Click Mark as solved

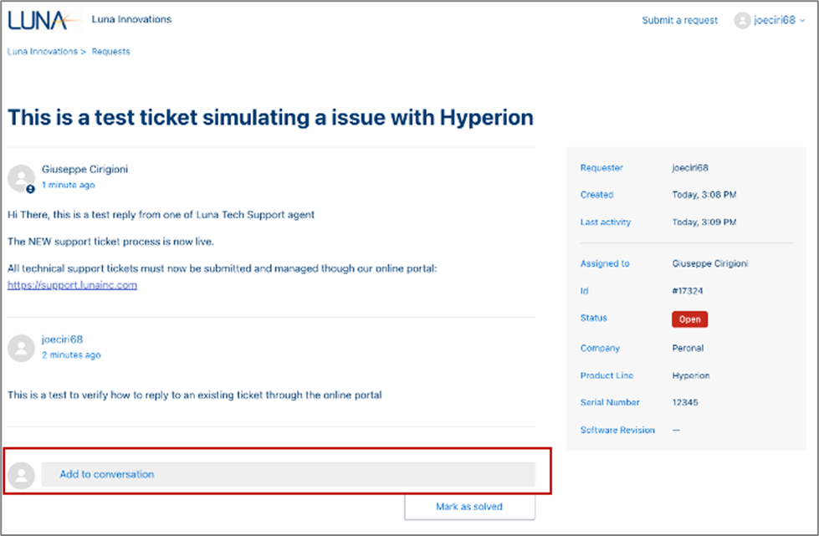click(x=469, y=507)
